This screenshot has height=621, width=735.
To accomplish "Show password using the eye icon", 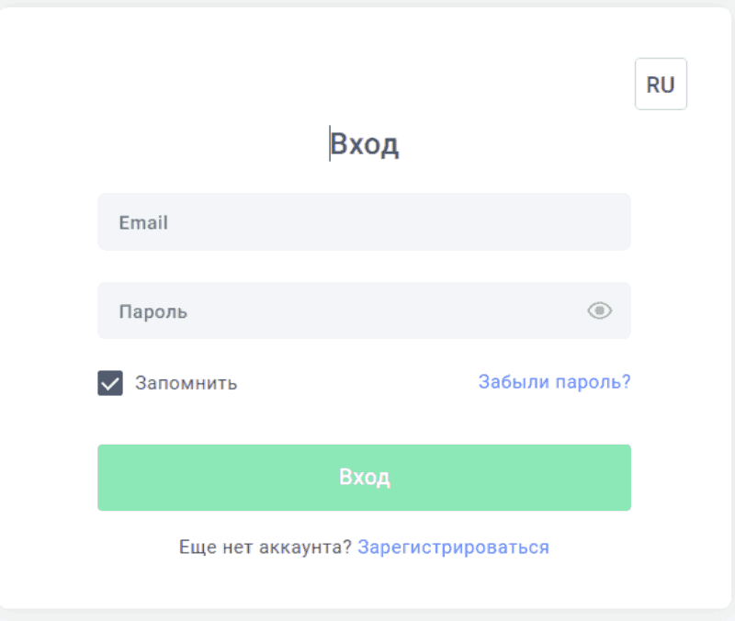I will [x=599, y=310].
